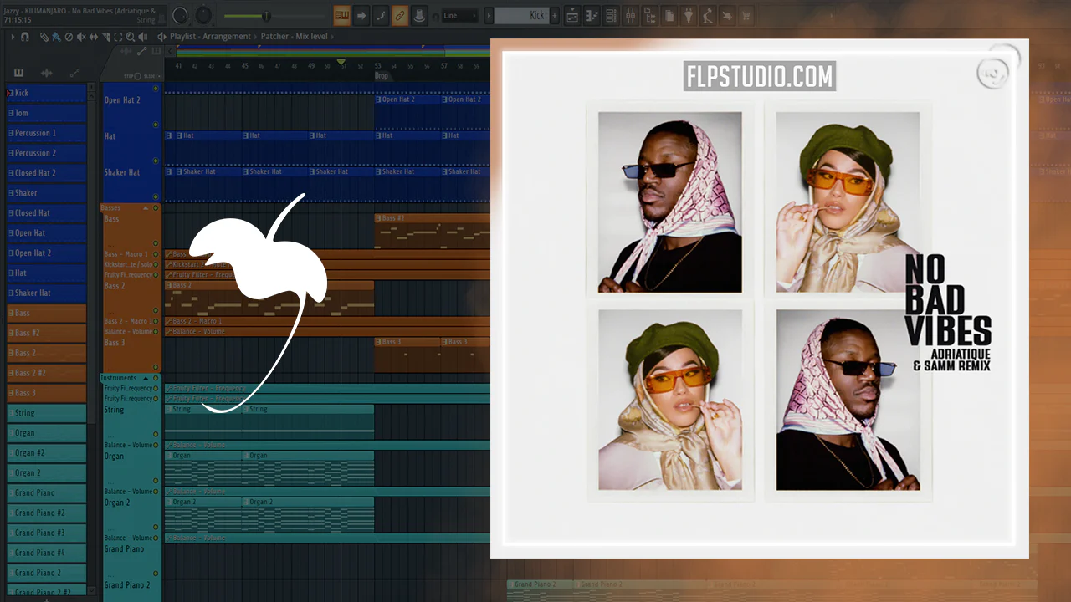
Task: Select the Playback speaker tool
Action: point(144,37)
